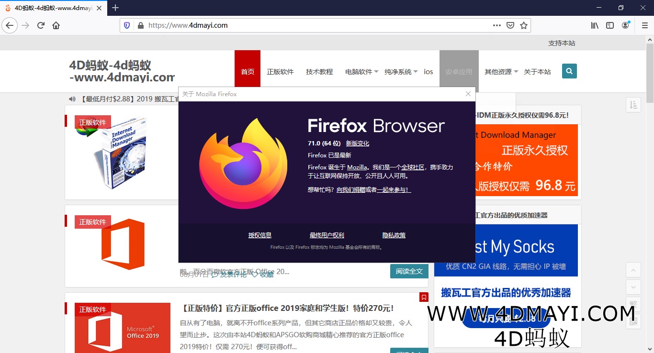Expand the 电脑软件 dropdown menu
The width and height of the screenshot is (654, 353).
362,72
